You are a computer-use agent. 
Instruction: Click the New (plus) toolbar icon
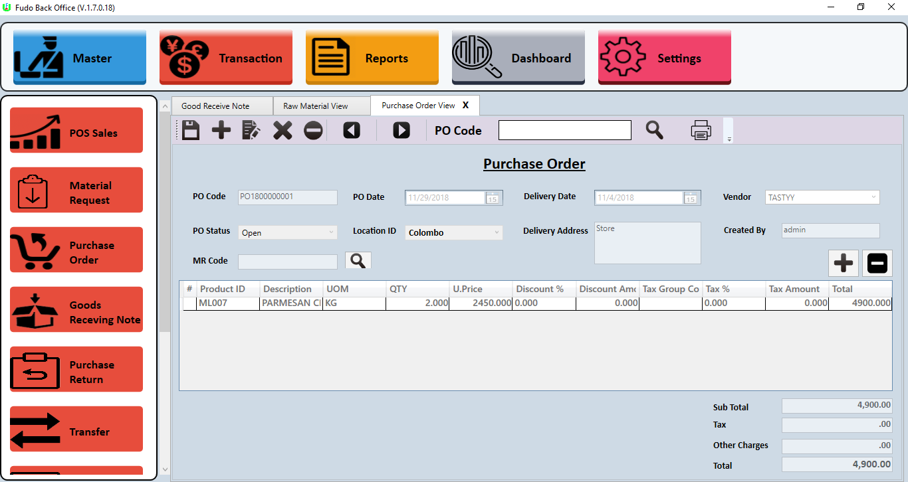pyautogui.click(x=221, y=130)
